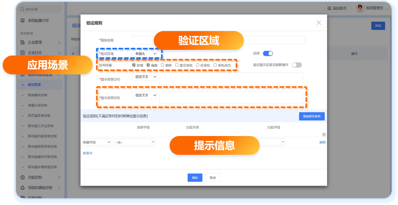Check the 删除 scenario checkbox
The height and width of the screenshot is (205, 398).
coord(162,65)
